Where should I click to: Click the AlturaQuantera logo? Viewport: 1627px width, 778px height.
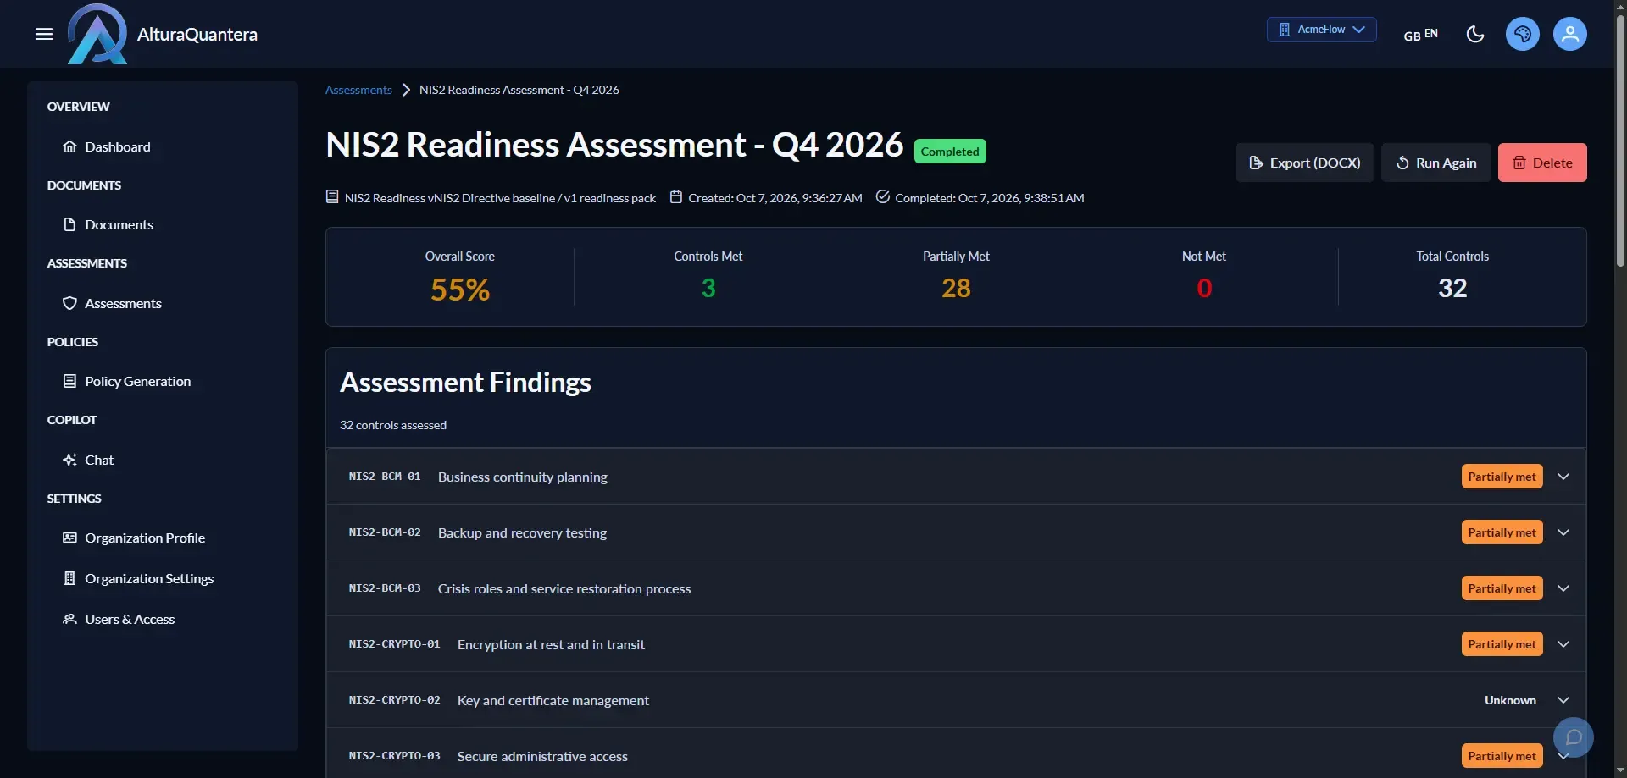pyautogui.click(x=97, y=34)
